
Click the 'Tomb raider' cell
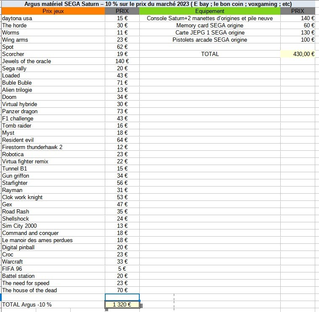click(x=53, y=125)
